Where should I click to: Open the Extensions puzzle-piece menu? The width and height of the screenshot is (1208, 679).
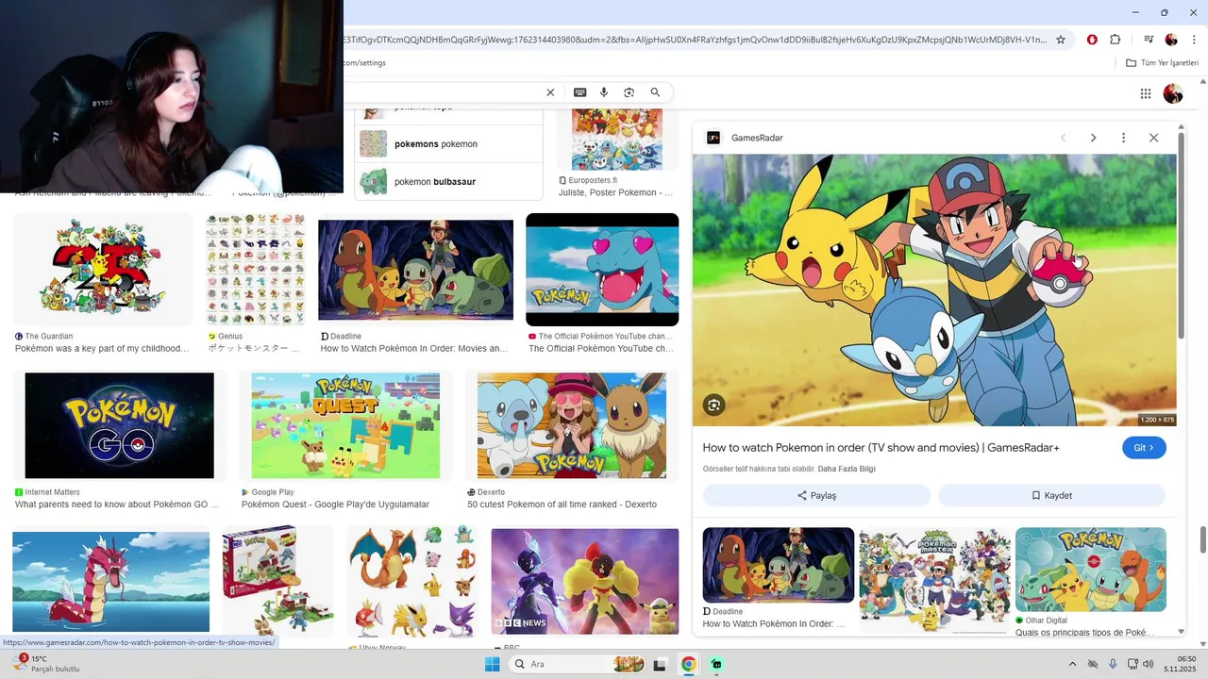click(1116, 40)
